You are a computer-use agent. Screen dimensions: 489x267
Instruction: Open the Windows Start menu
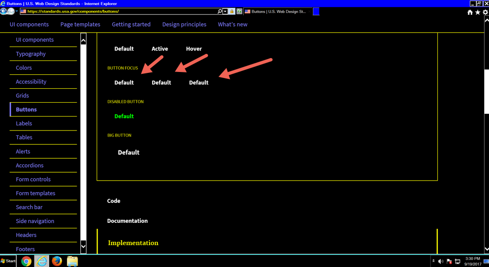click(8, 261)
